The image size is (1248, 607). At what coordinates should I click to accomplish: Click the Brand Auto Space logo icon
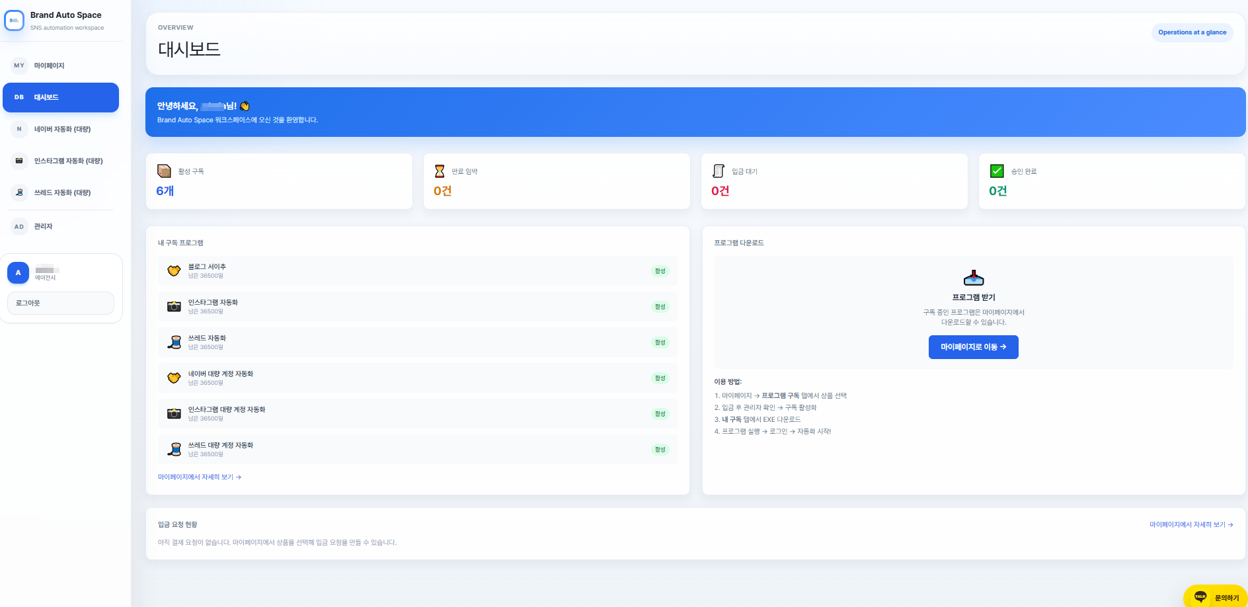click(x=14, y=20)
